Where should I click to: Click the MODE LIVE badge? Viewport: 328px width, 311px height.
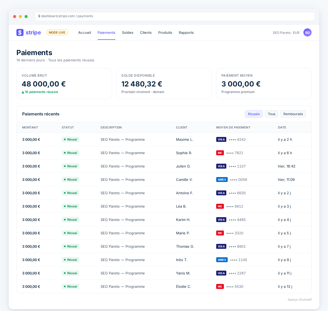click(57, 32)
